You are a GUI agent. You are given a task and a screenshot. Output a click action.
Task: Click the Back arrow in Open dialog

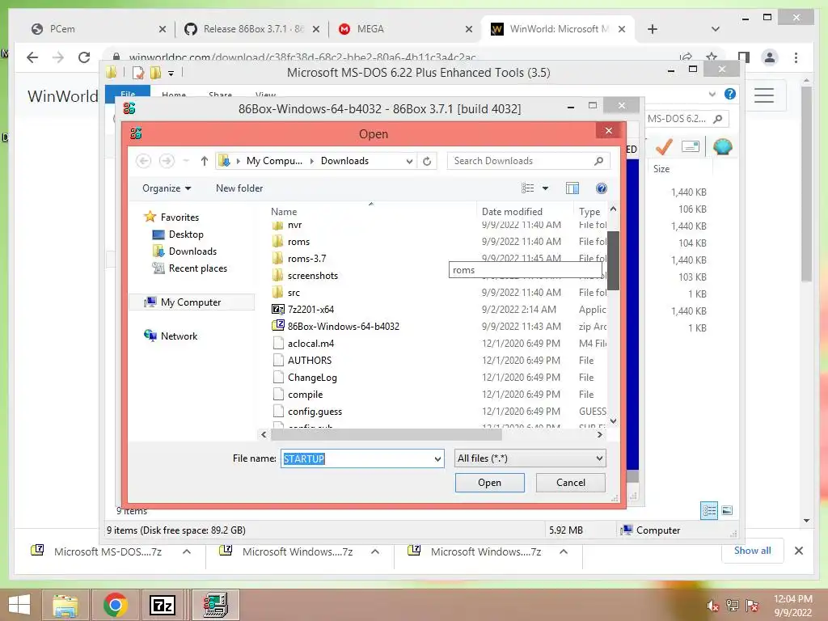(x=143, y=161)
